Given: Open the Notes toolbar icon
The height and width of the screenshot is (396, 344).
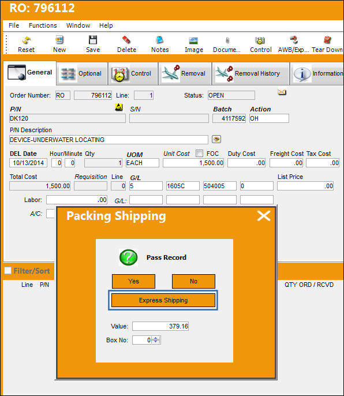Looking at the screenshot, I should tap(160, 40).
